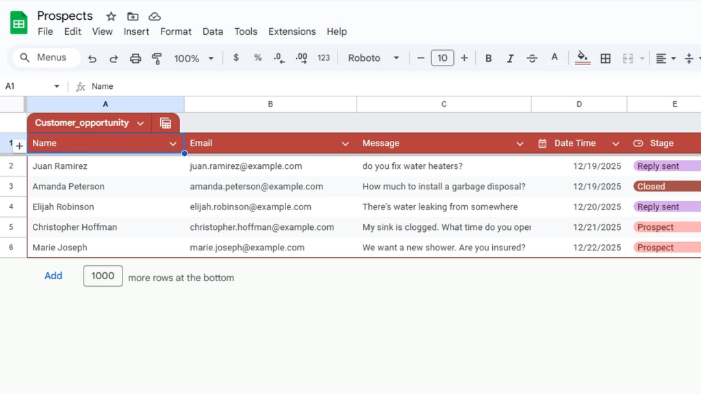Open the Insert menu
The image size is (701, 394).
pos(136,31)
